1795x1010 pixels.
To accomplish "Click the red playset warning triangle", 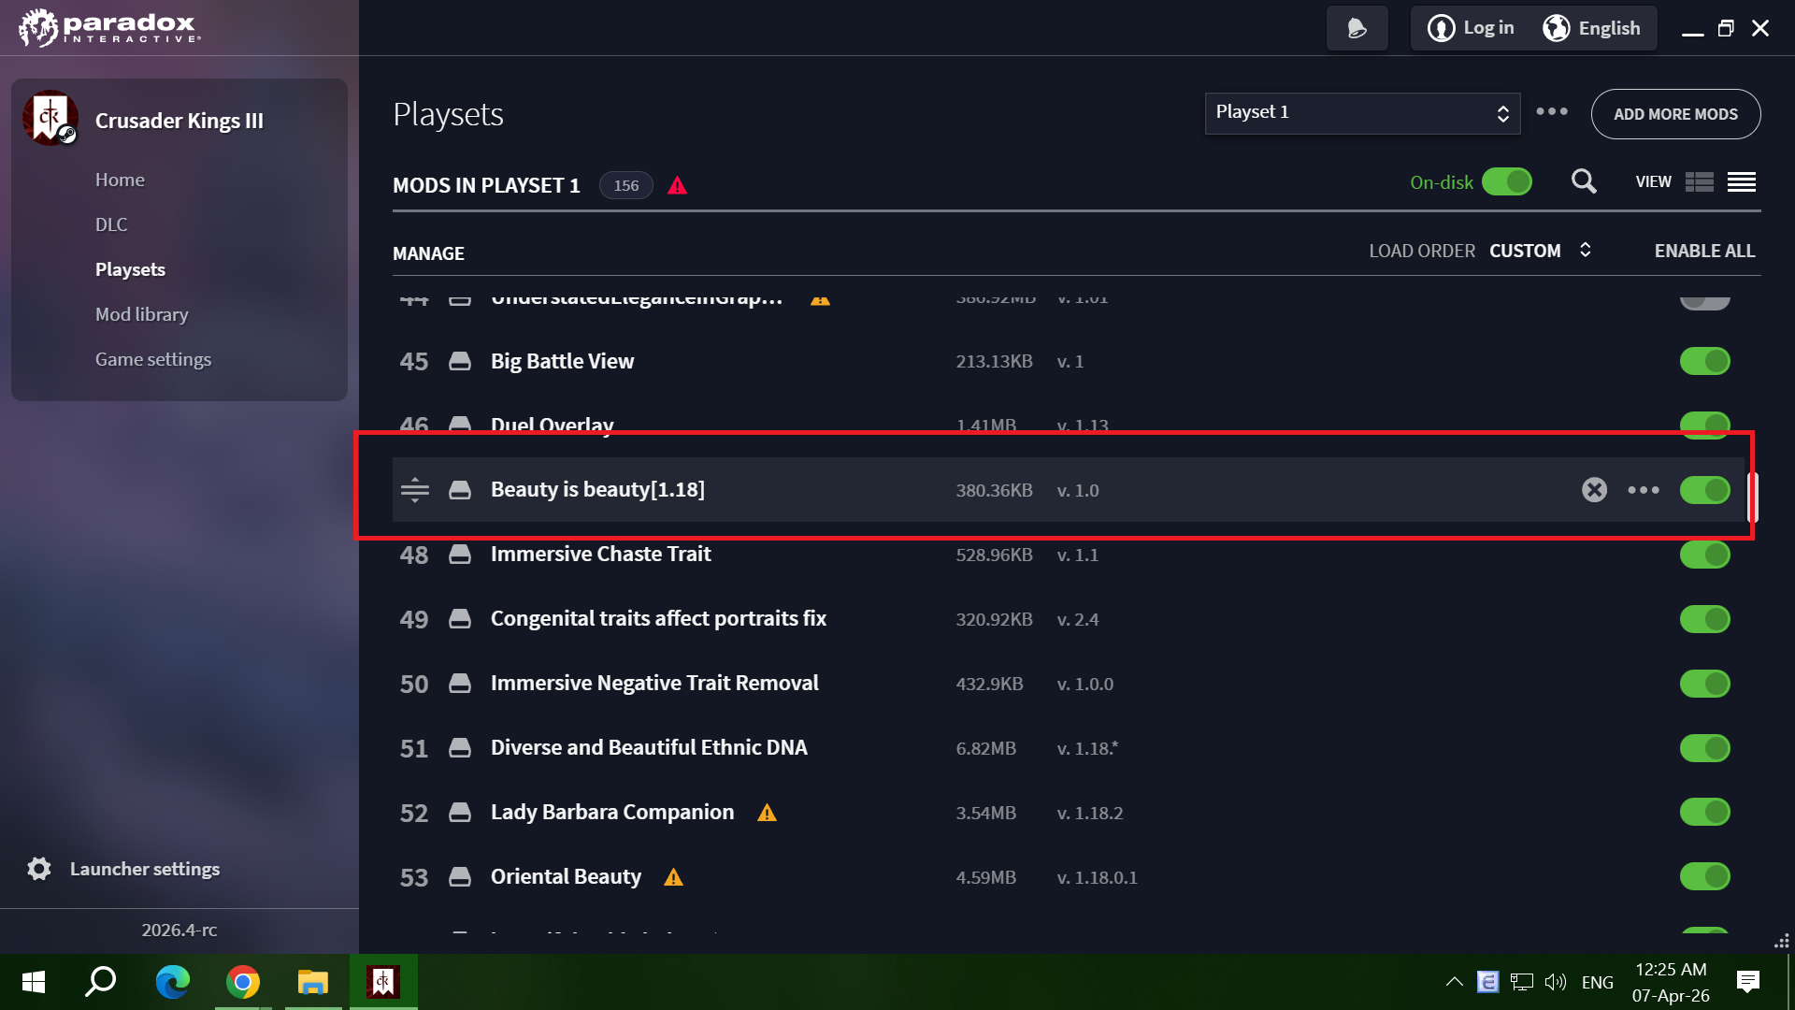I will 678,186.
